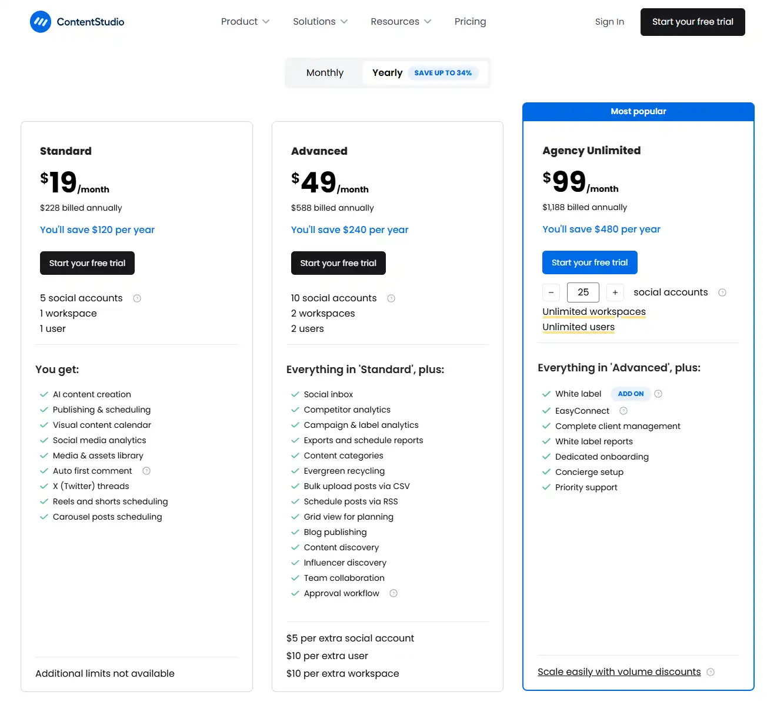This screenshot has width=777, height=705.
Task: Click 'Concierge setup' feature
Action: pos(589,472)
